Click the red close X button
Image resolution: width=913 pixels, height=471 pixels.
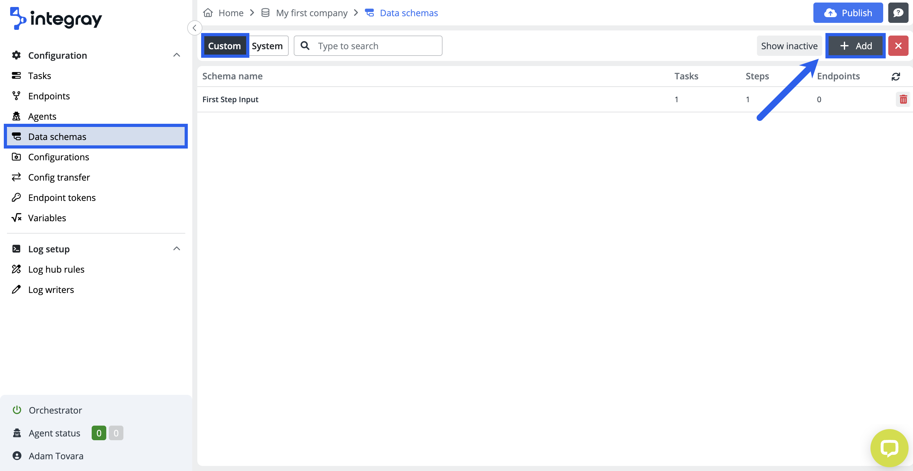[898, 46]
